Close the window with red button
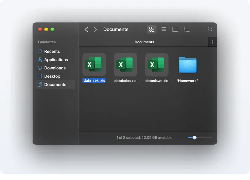 click(x=40, y=29)
